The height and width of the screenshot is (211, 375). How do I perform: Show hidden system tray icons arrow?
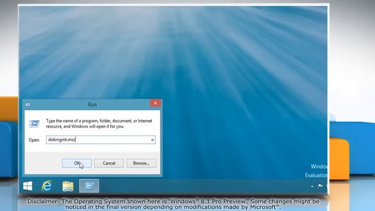(312, 186)
